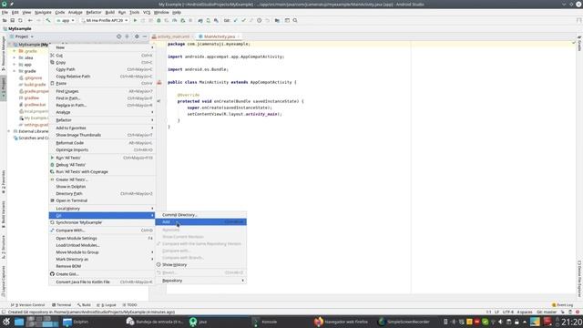Click the Project Structure toolbar icon
Viewport: 583px width, 328px height.
tap(277, 20)
